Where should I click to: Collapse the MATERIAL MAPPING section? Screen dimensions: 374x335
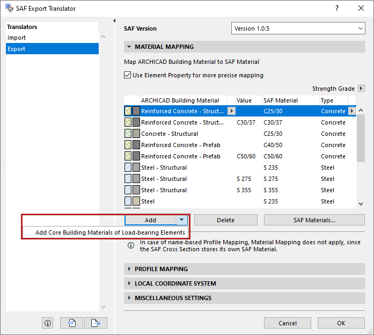click(245, 47)
